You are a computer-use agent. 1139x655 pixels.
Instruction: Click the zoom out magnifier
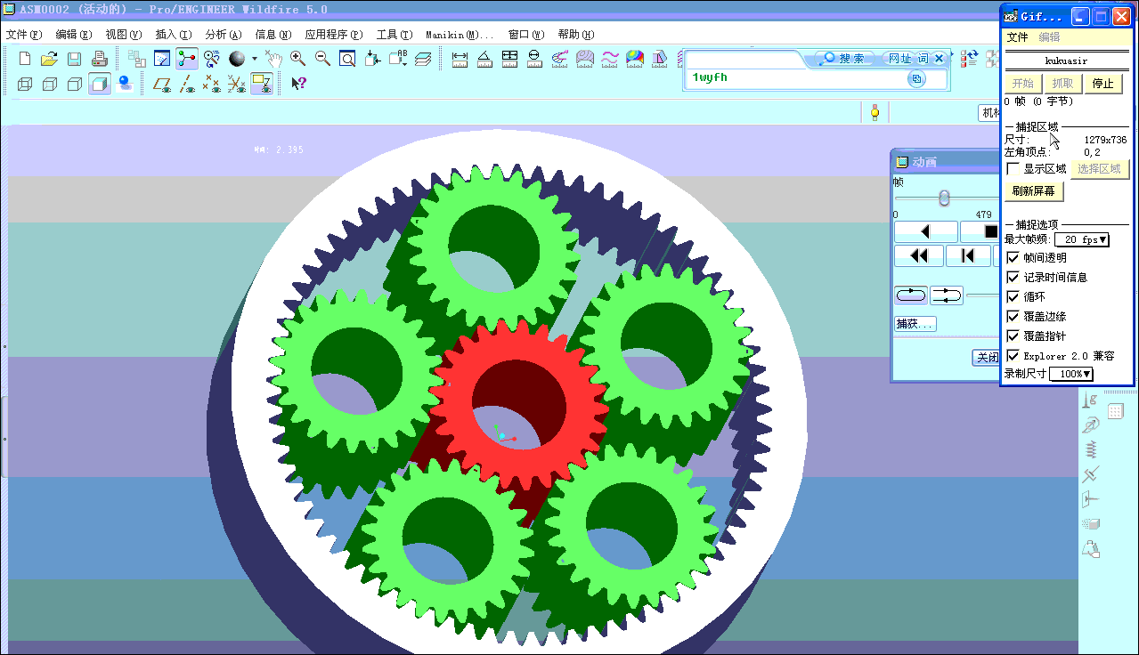click(x=323, y=59)
